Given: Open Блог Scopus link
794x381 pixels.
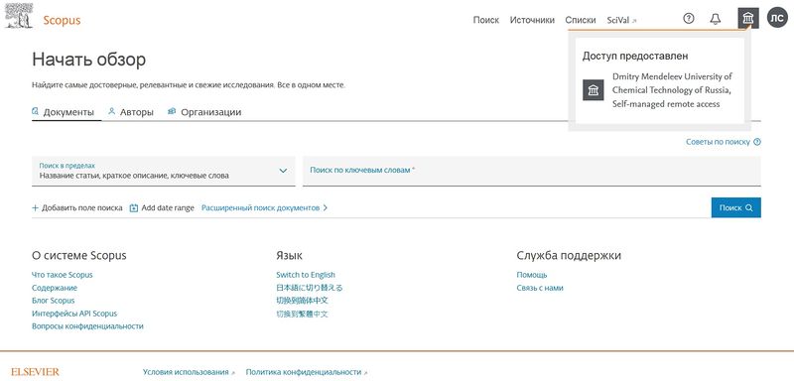Looking at the screenshot, I should (x=54, y=301).
